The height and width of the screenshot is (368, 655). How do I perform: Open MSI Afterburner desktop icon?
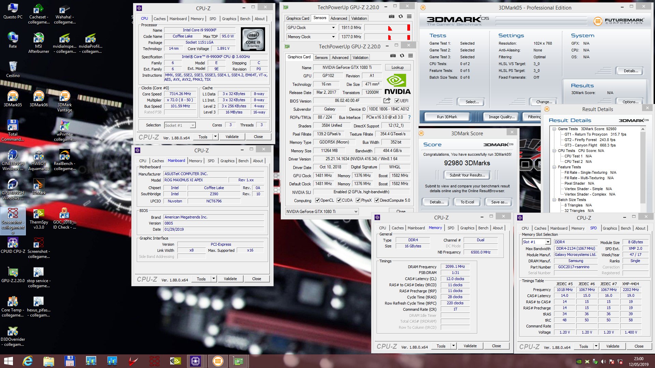(x=39, y=43)
